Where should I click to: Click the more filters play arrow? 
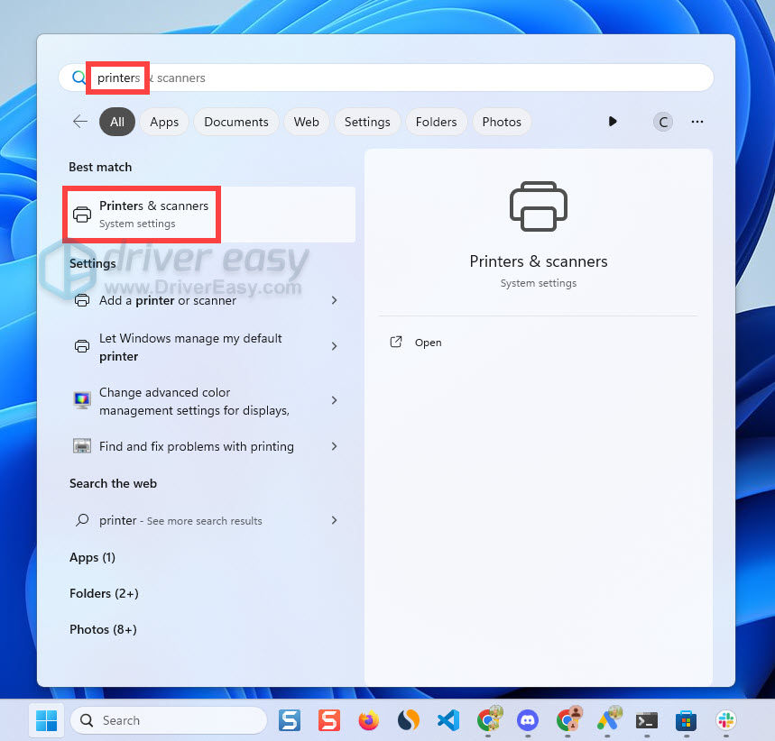tap(613, 122)
